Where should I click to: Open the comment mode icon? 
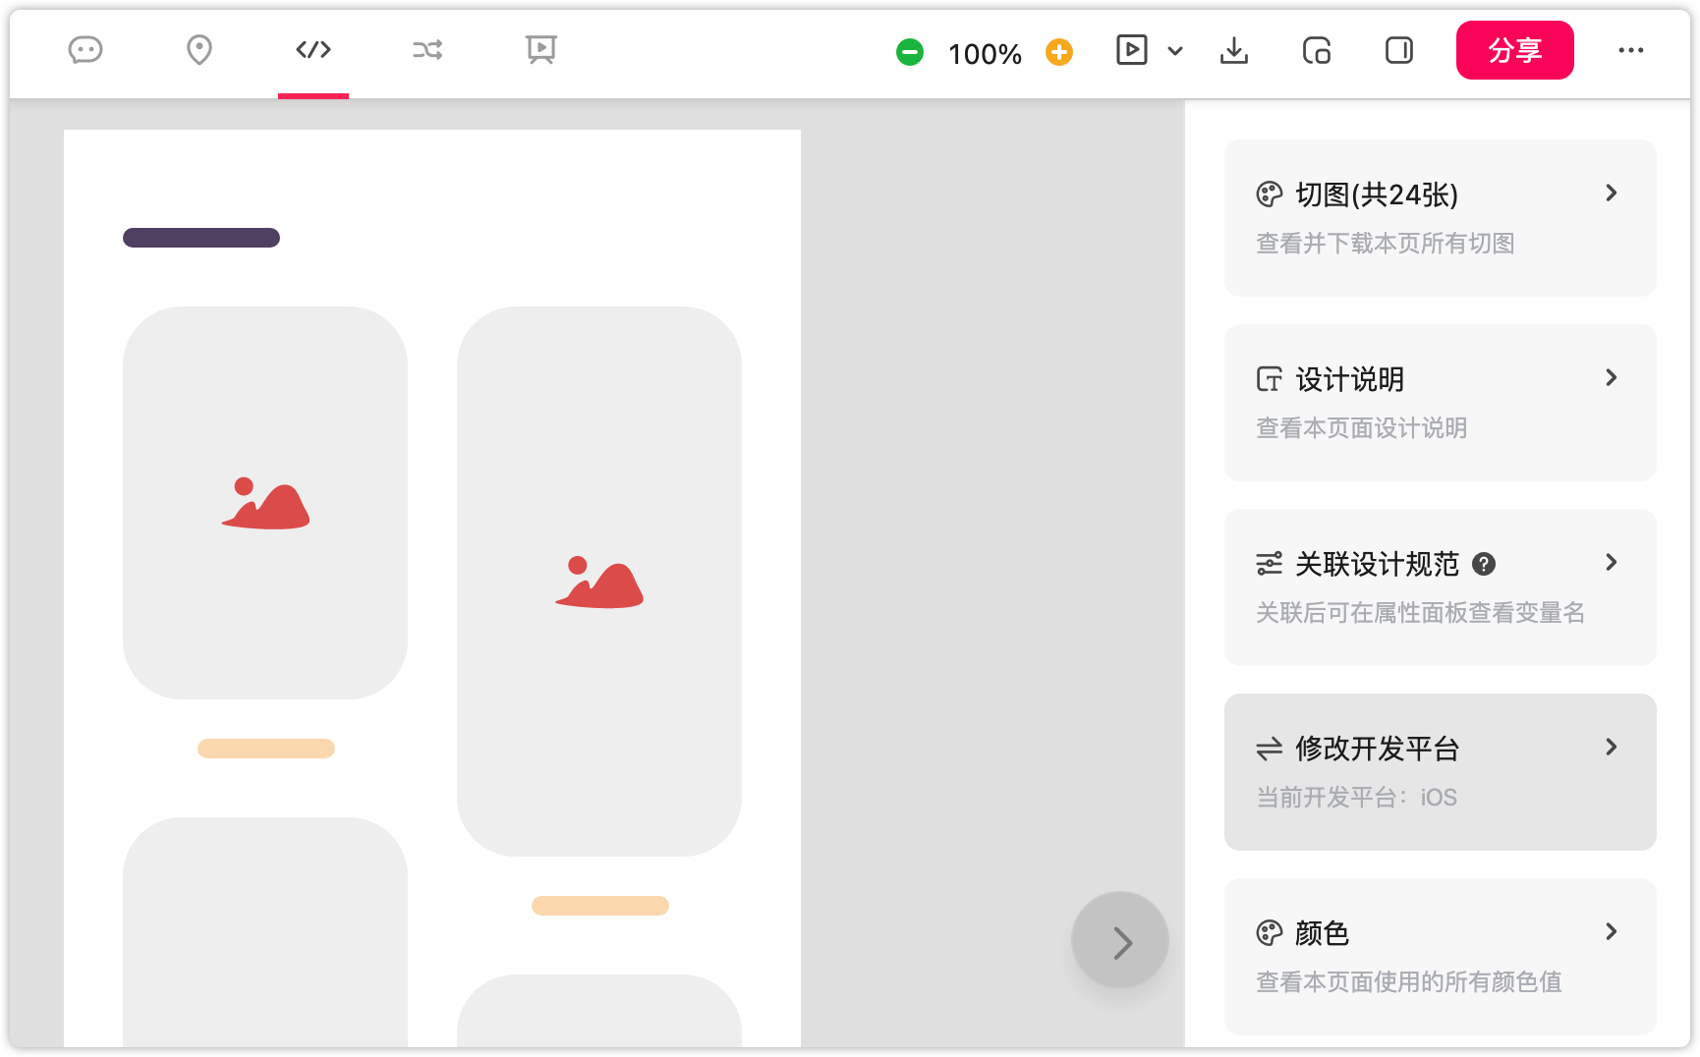point(85,50)
